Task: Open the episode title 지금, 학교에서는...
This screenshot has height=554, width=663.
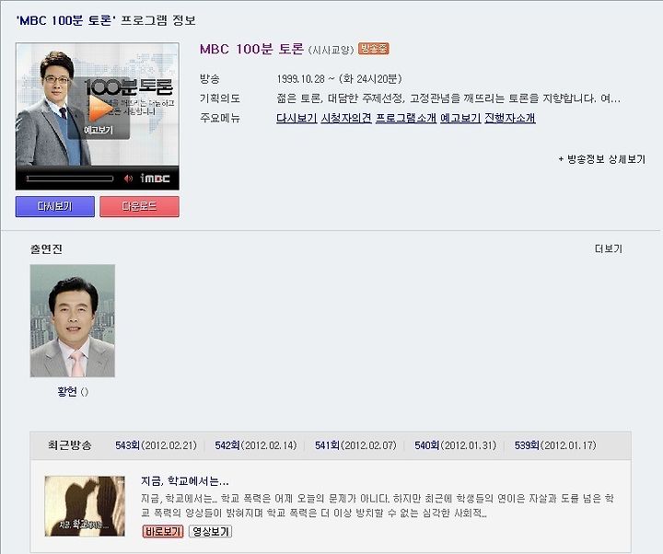Action: [185, 481]
